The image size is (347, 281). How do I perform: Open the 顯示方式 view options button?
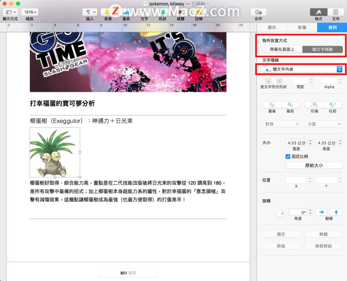coord(10,12)
